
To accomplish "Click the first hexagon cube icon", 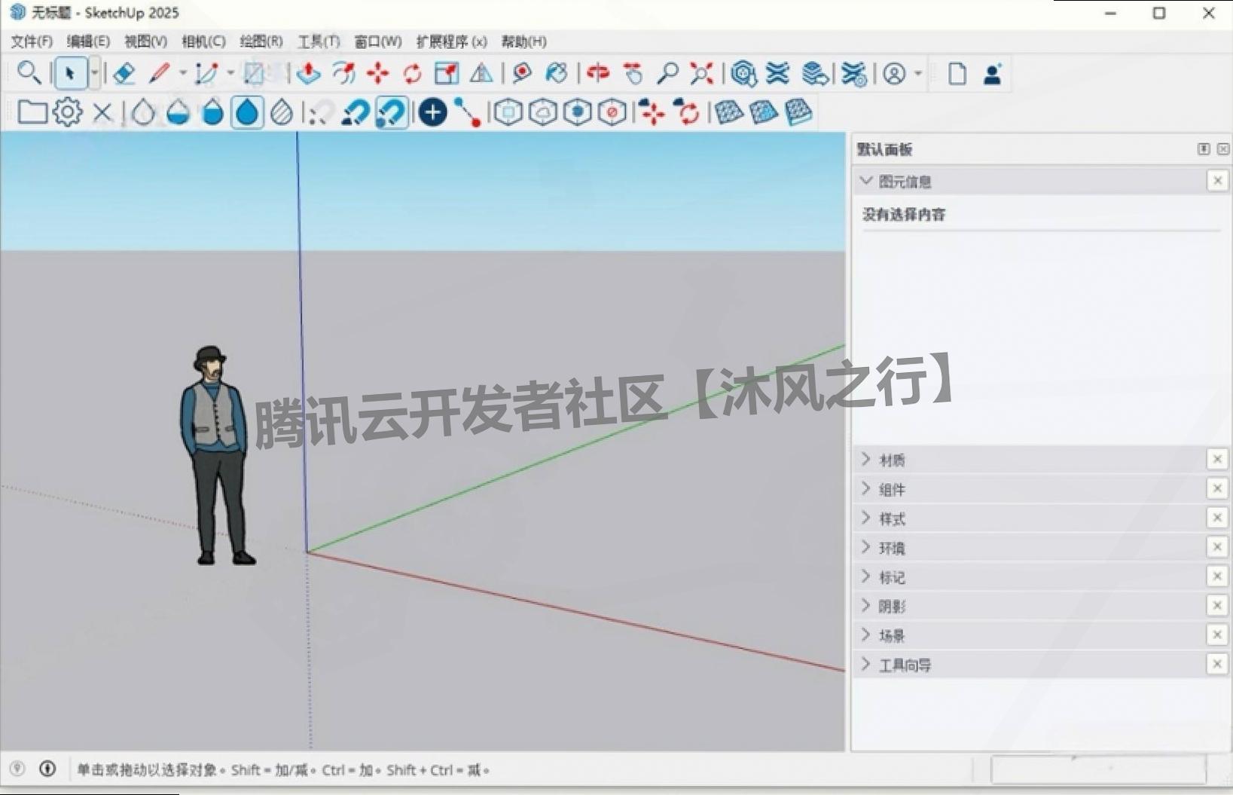I will coord(508,113).
